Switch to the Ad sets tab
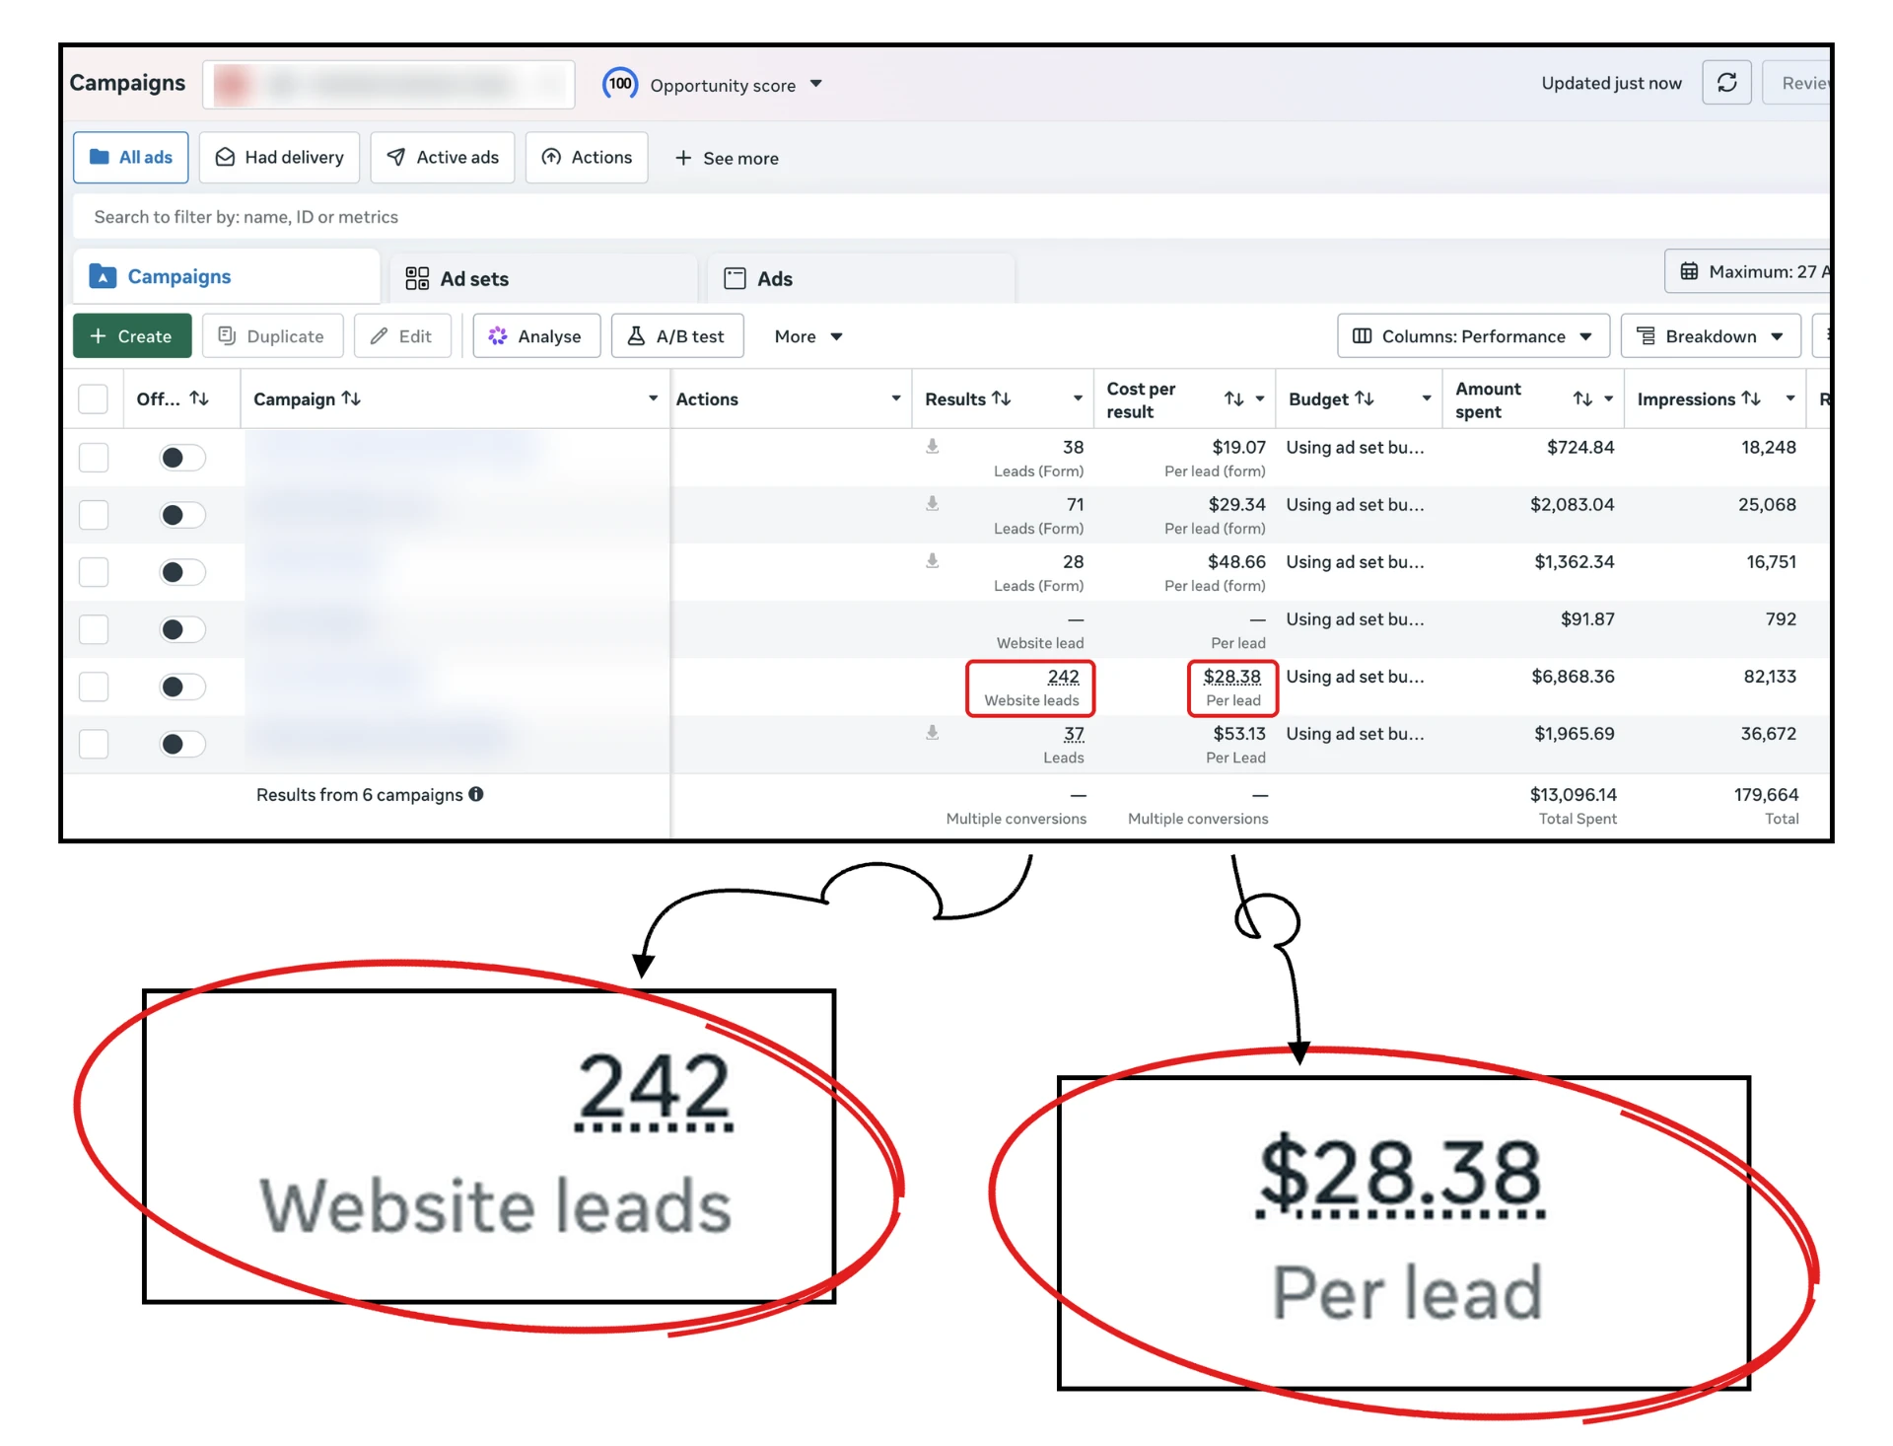The image size is (1893, 1446). coord(544,278)
